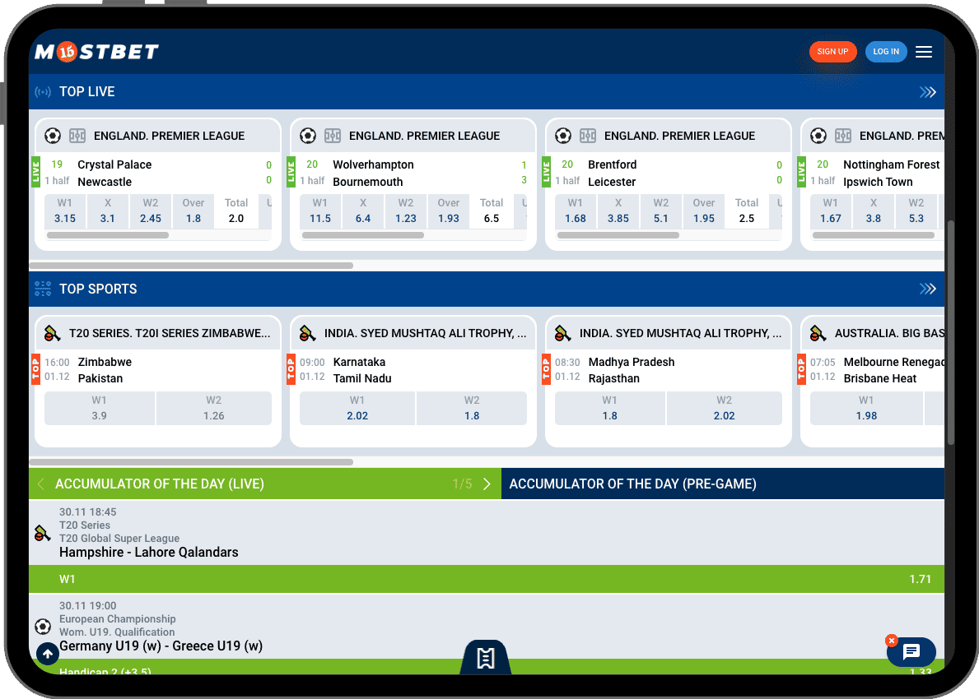Open the hamburger menu in header
Screen dimensions: 979x699
[x=923, y=52]
